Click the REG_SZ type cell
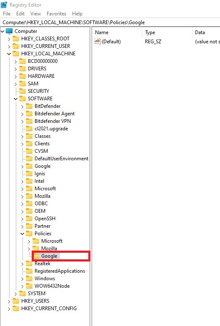The image size is (220, 326). tap(153, 41)
